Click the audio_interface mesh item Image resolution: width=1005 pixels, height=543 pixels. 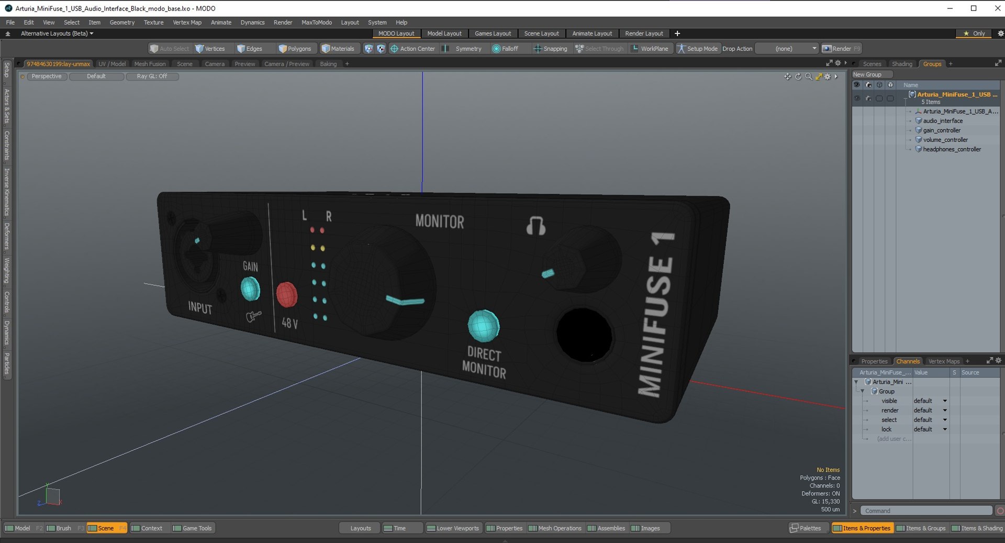coord(943,121)
